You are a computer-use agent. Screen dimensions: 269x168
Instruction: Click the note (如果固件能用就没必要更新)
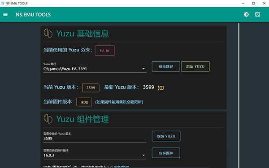[119, 102]
